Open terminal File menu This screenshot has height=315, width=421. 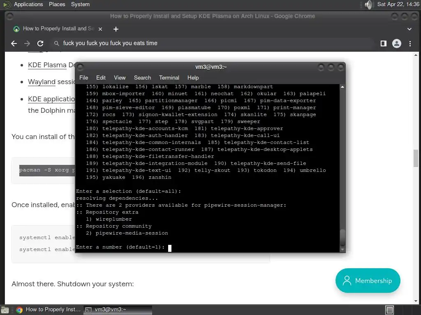pyautogui.click(x=83, y=78)
